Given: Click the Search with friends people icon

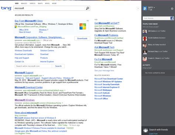Looking at the screenshot, I should point(145,130).
